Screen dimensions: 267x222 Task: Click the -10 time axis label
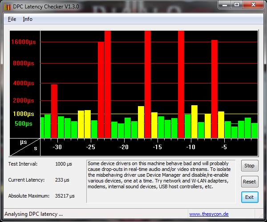tap(191, 147)
